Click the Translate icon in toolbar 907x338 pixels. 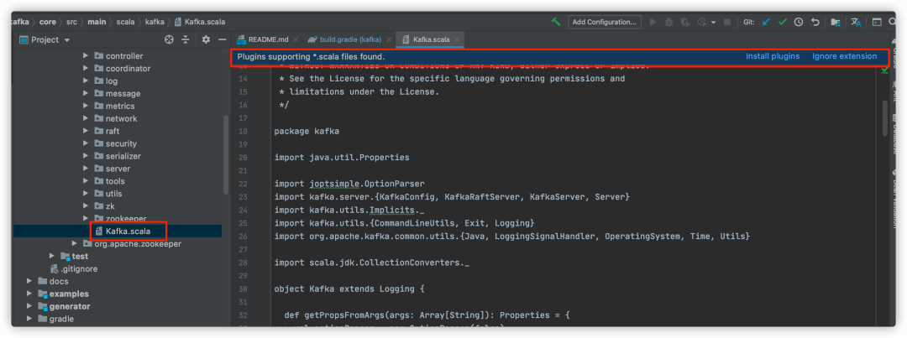pos(856,22)
